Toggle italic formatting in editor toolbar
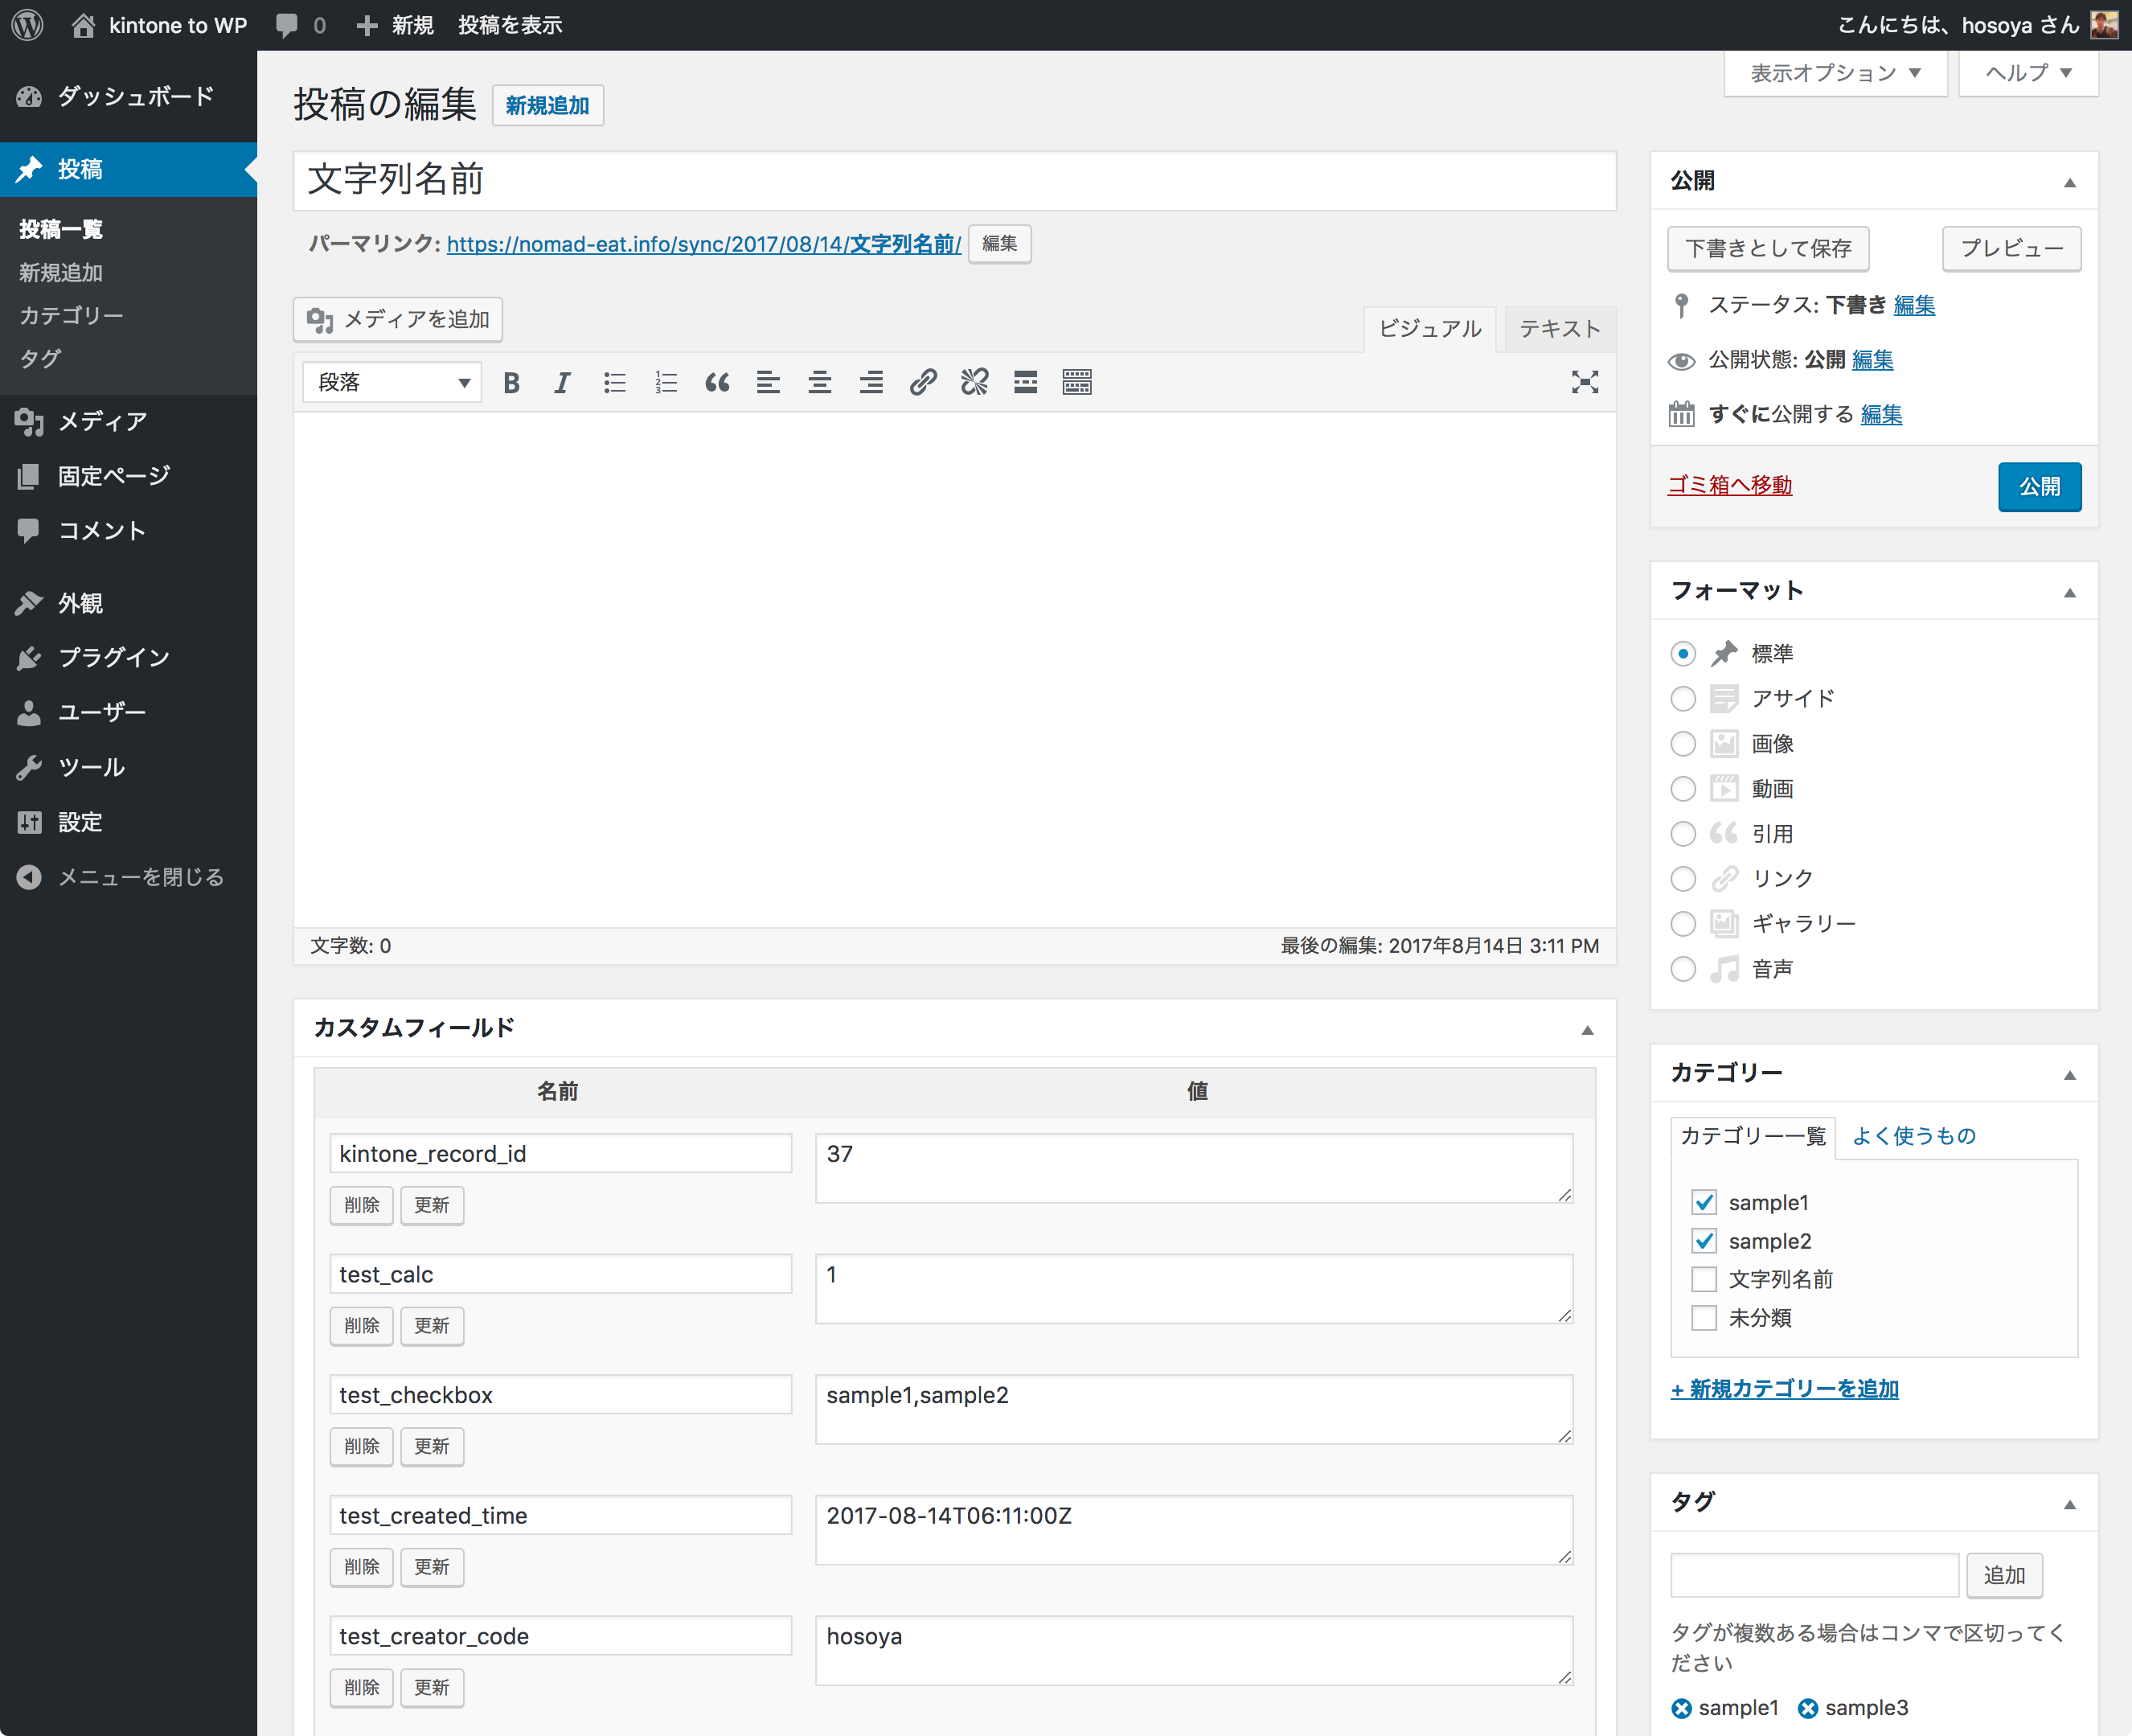This screenshot has width=2132, height=1736. [x=563, y=382]
